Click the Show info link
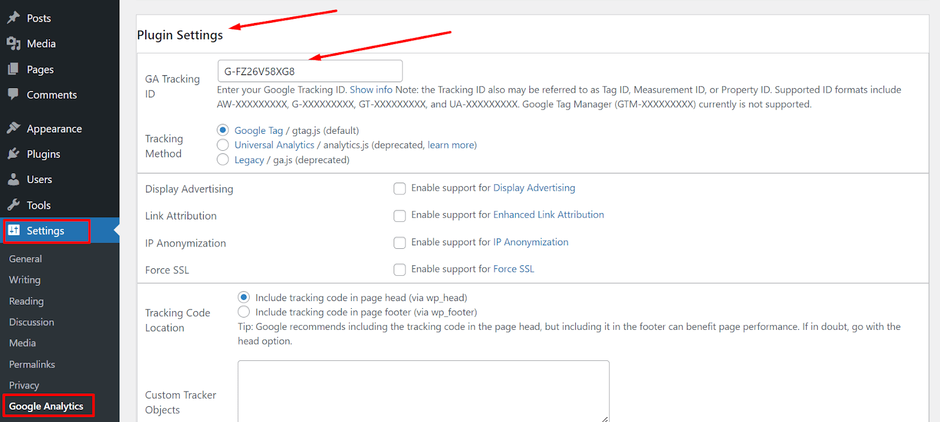Viewport: 940px width, 422px height. pos(371,90)
